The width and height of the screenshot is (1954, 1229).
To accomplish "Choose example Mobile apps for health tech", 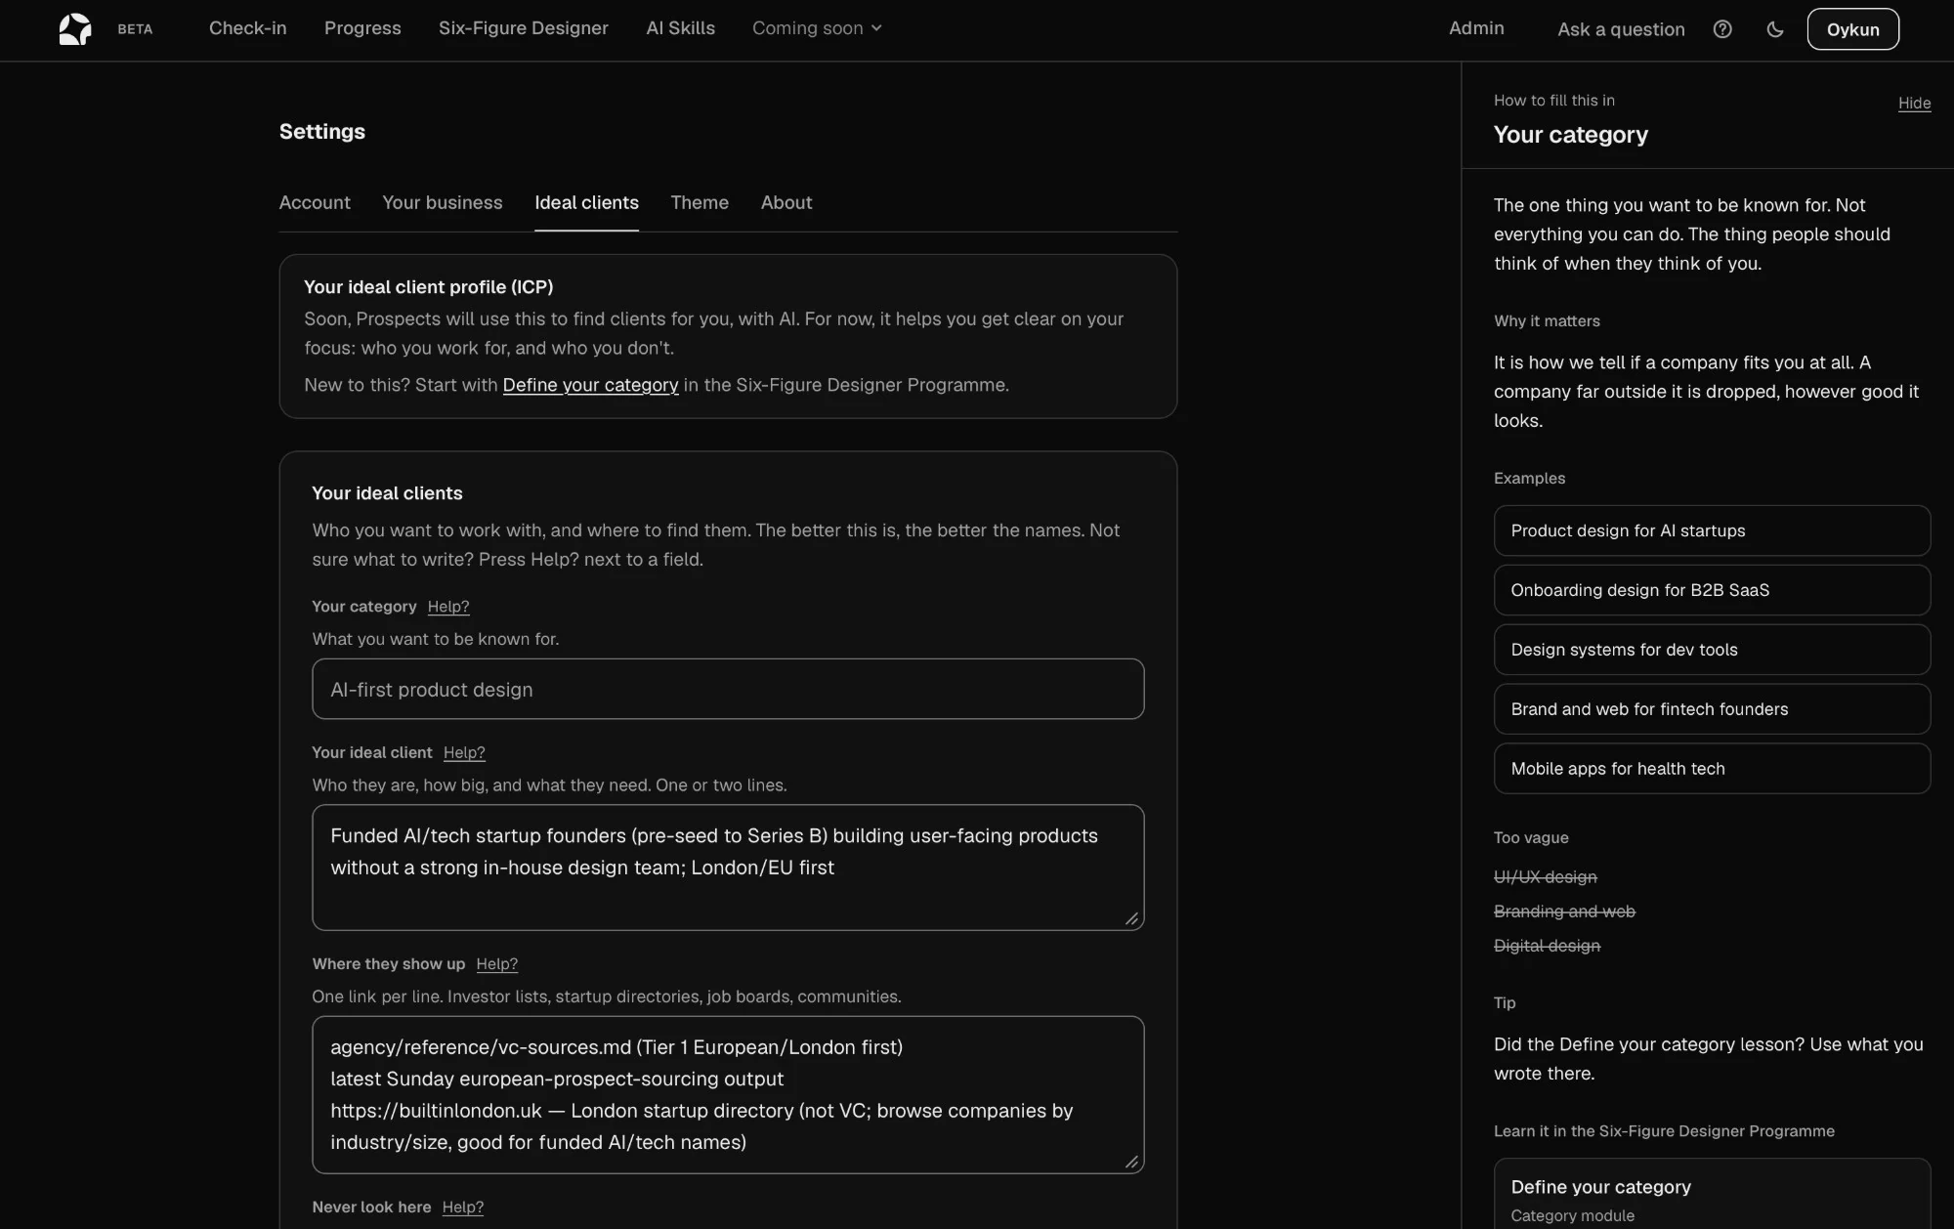I will pos(1712,769).
